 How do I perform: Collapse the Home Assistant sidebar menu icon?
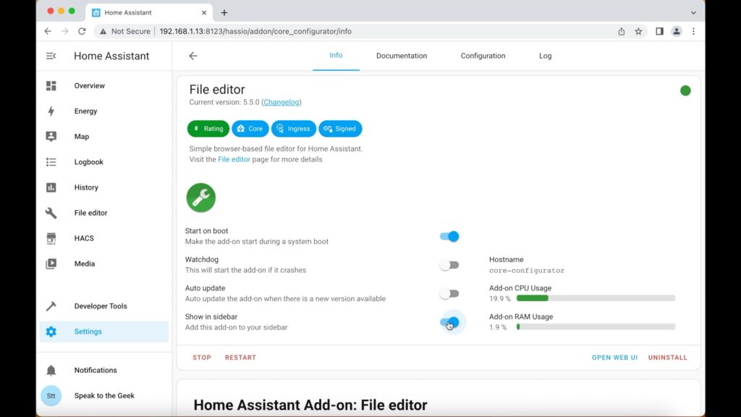[51, 56]
